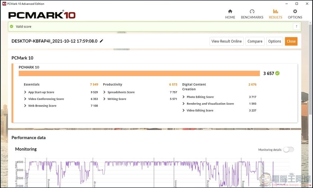Maximize the PCMark 10 window
The height and width of the screenshot is (188, 313).
(x=297, y=3)
